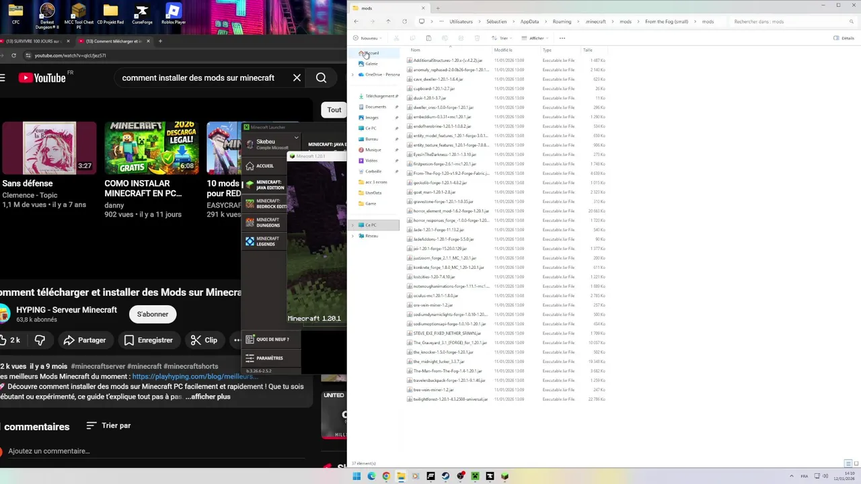Open the Trier sort dropdown
The image size is (861, 484).
[500, 38]
